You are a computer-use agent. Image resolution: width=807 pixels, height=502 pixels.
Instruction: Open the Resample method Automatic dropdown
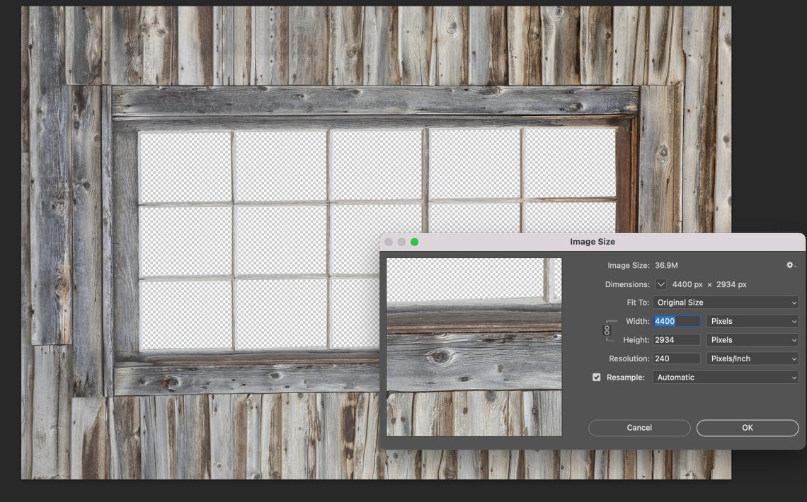pos(725,377)
